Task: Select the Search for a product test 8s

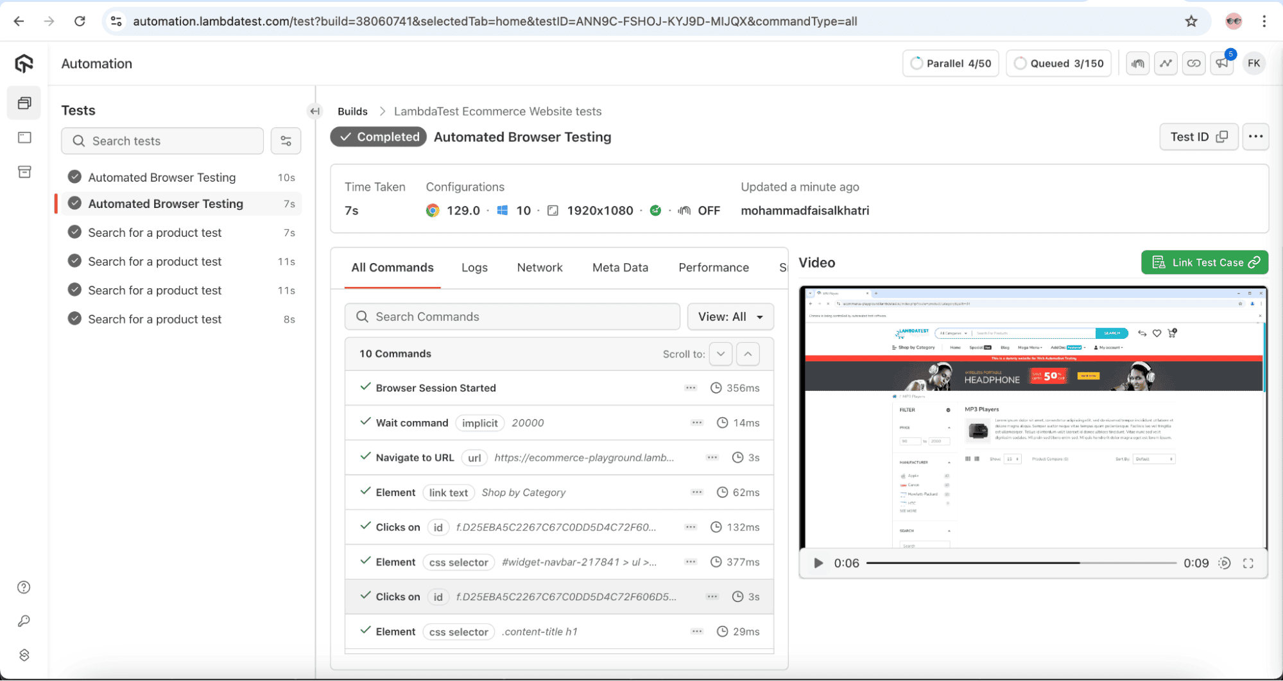Action: (x=155, y=320)
